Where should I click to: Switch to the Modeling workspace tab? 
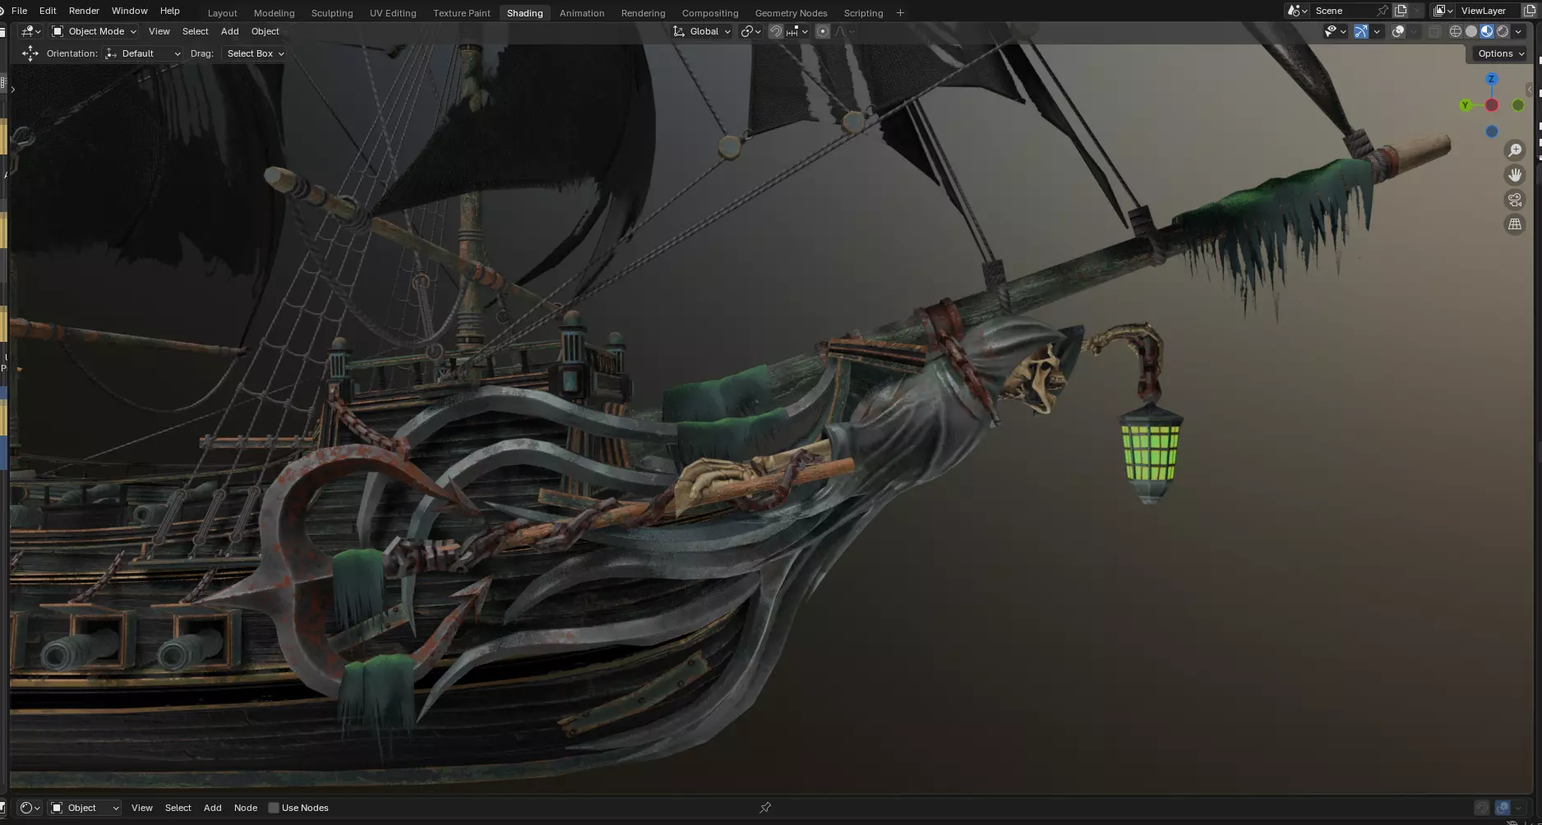click(x=274, y=13)
